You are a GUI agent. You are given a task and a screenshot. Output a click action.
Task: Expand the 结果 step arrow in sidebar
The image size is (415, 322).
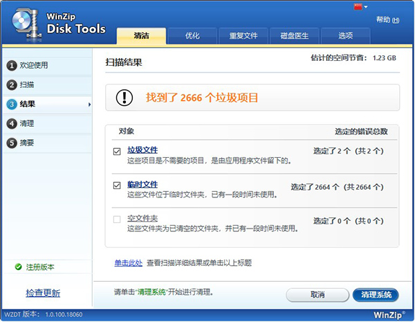point(89,105)
